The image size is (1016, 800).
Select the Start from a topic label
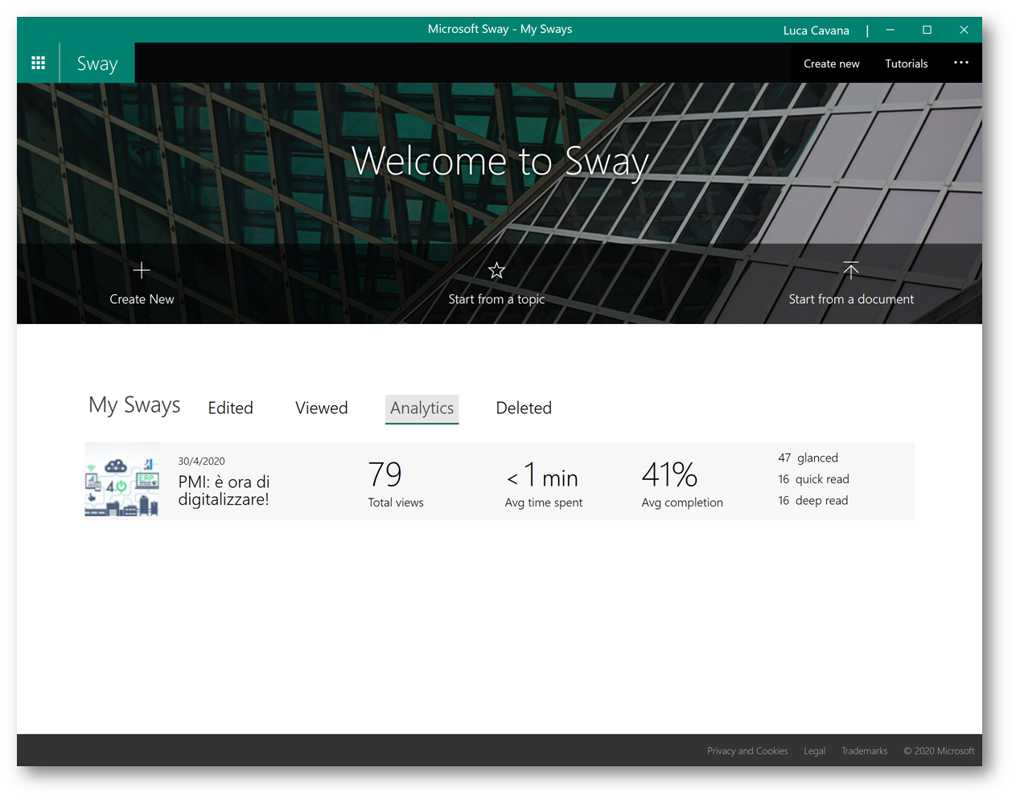point(496,299)
